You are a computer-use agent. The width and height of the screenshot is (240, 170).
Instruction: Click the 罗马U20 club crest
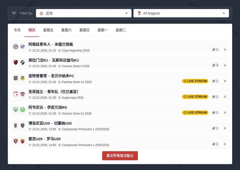point(23,141)
